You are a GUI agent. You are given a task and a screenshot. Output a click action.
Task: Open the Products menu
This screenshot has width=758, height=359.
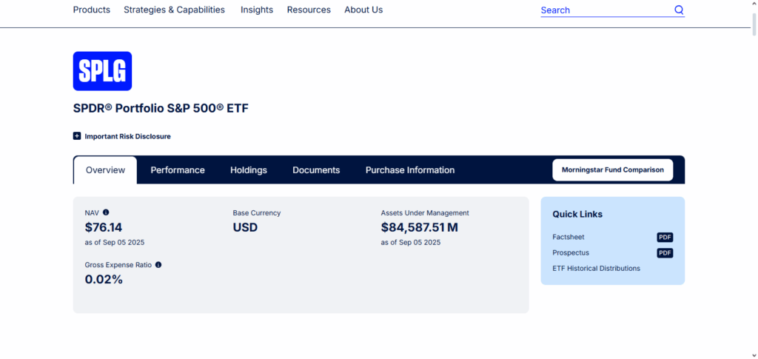pyautogui.click(x=91, y=10)
